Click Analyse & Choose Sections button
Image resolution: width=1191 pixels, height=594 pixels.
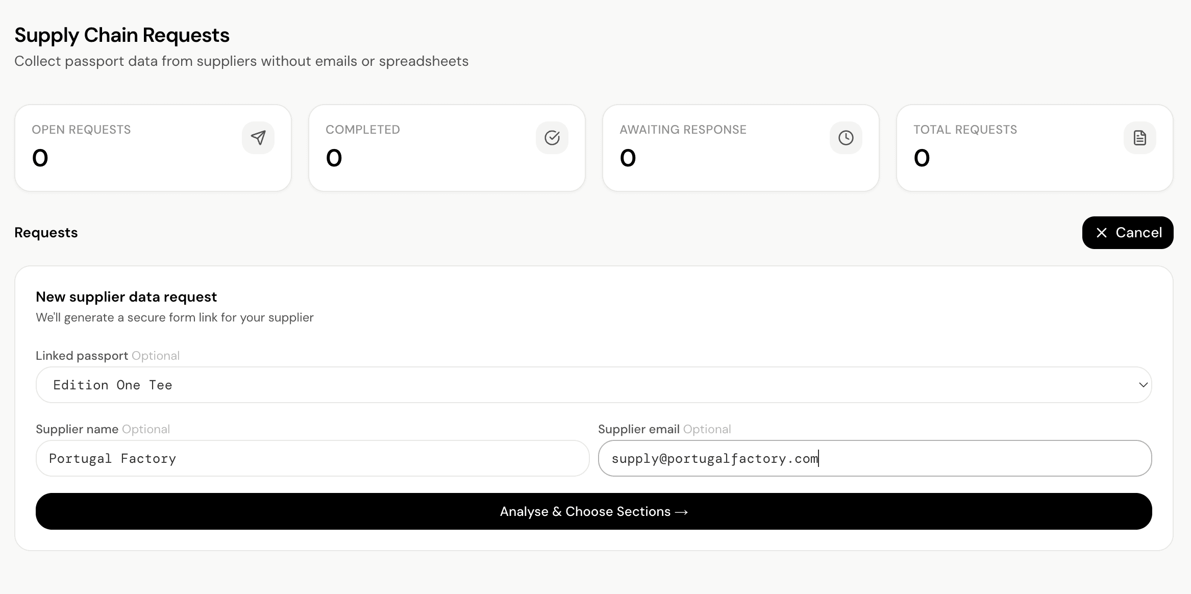pyautogui.click(x=594, y=511)
